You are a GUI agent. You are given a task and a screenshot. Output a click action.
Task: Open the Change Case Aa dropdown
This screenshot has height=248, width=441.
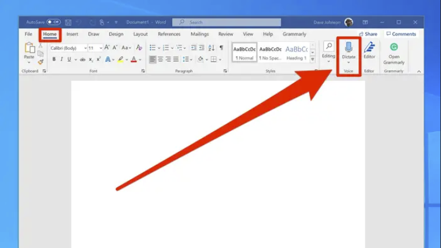pos(126,48)
